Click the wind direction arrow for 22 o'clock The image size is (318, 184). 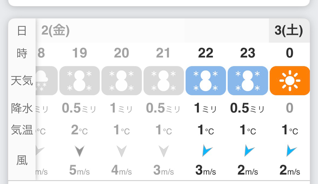coord(206,151)
